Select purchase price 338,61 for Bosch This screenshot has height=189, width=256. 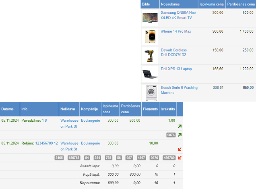click(218, 87)
